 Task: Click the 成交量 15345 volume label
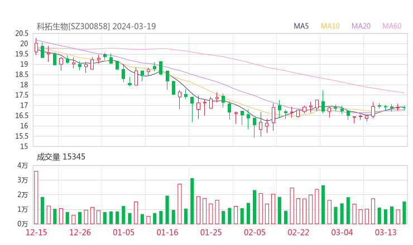pos(61,157)
